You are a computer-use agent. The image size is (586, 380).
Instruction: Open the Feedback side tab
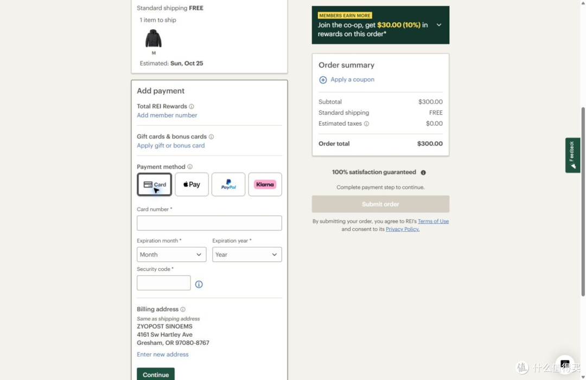coord(572,155)
